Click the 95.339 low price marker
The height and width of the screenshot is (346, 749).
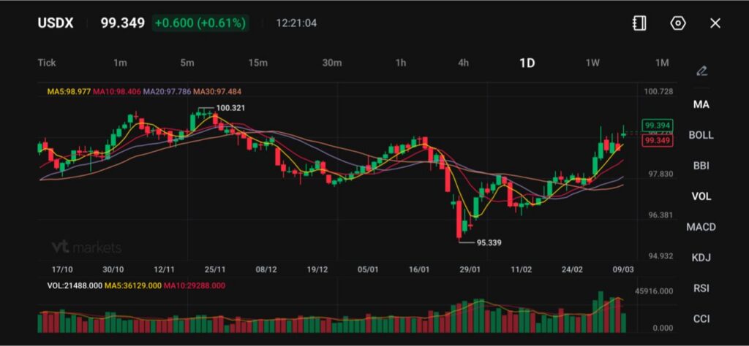click(489, 242)
